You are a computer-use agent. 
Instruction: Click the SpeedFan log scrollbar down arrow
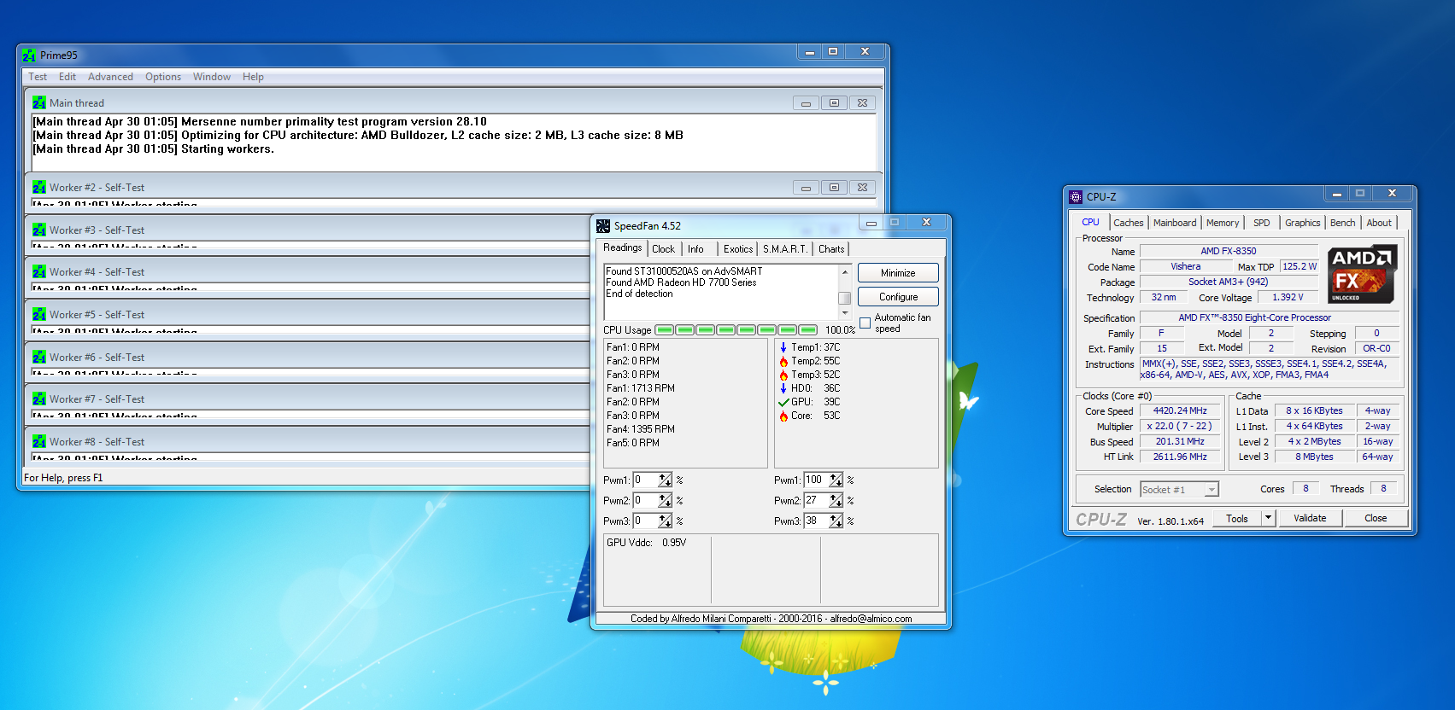pyautogui.click(x=844, y=313)
